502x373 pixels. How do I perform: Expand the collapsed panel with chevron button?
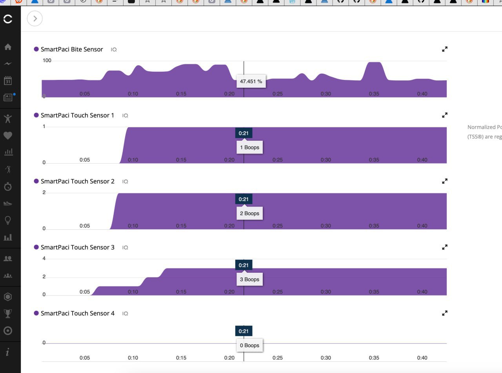pos(35,18)
